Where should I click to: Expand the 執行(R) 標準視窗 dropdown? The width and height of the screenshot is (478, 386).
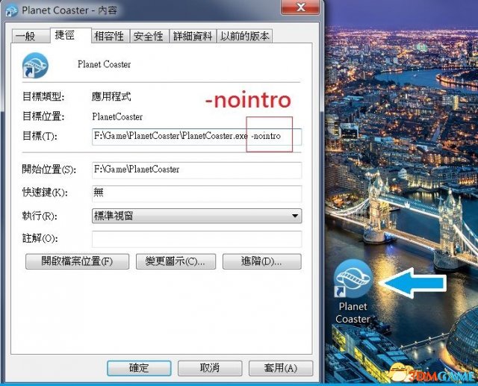click(x=196, y=216)
